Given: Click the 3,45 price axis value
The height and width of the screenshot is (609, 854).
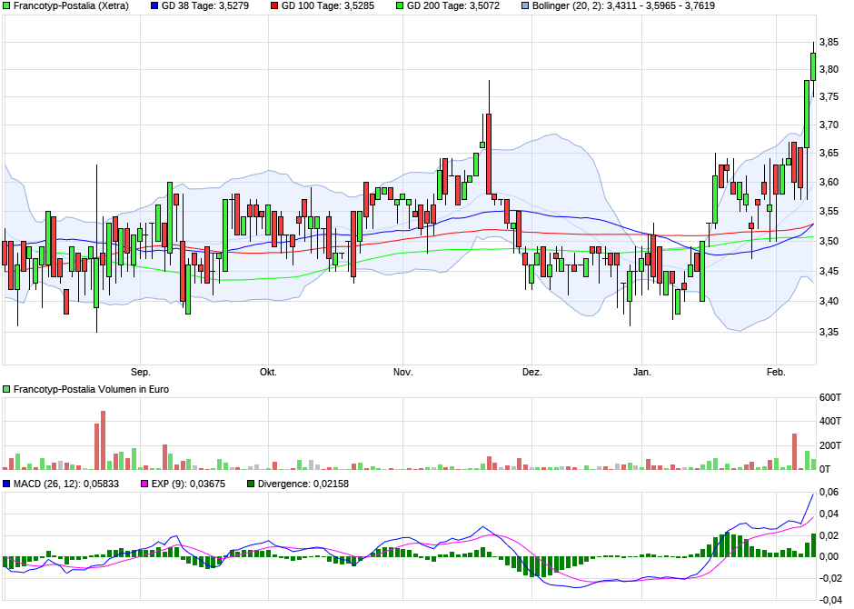Looking at the screenshot, I should 829,271.
